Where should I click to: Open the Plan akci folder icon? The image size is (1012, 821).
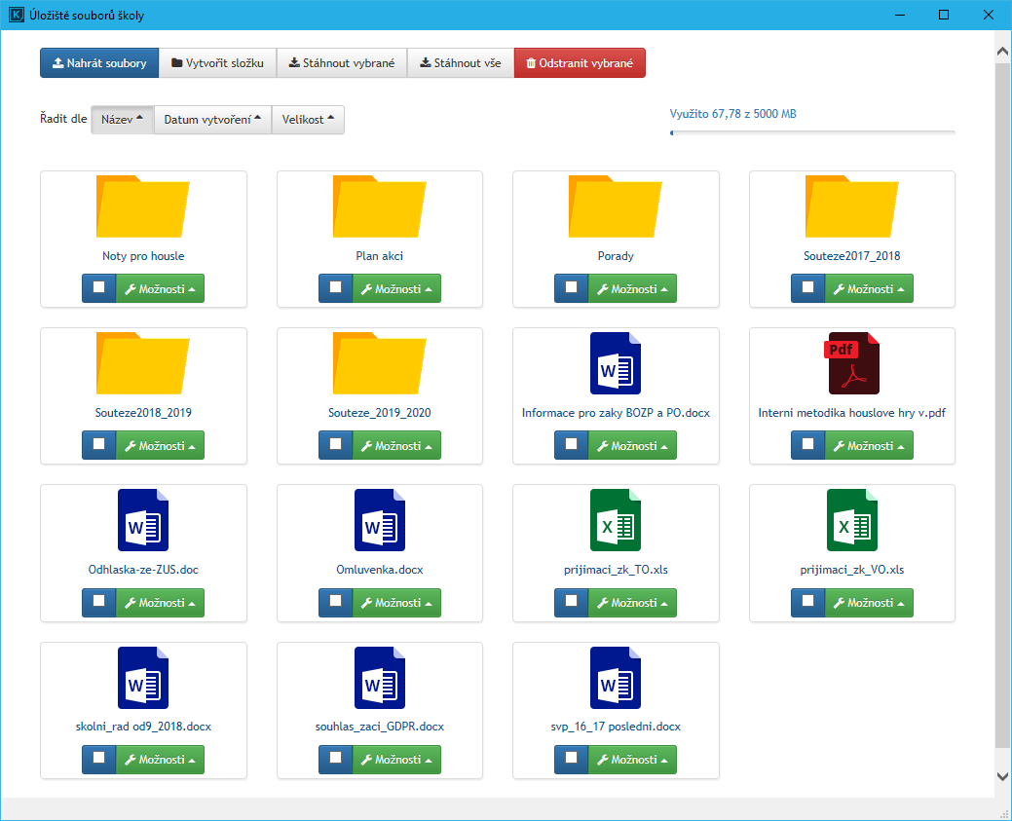(379, 206)
